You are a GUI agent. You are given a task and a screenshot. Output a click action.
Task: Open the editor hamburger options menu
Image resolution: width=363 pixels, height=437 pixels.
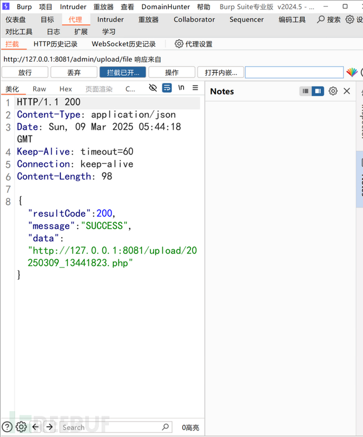(195, 88)
